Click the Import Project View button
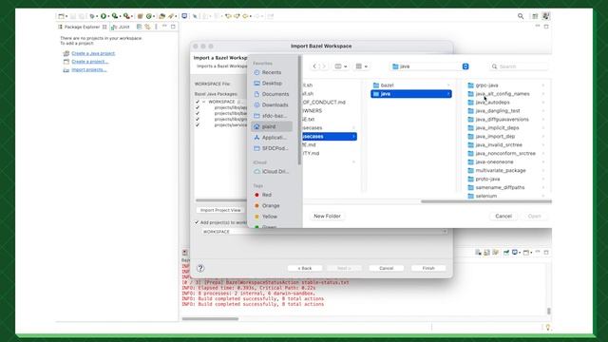 click(220, 210)
